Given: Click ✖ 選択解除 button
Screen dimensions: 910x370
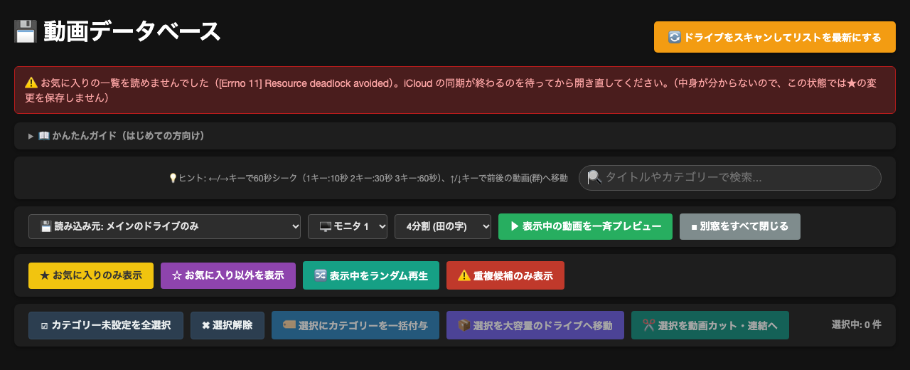Looking at the screenshot, I should click(227, 325).
